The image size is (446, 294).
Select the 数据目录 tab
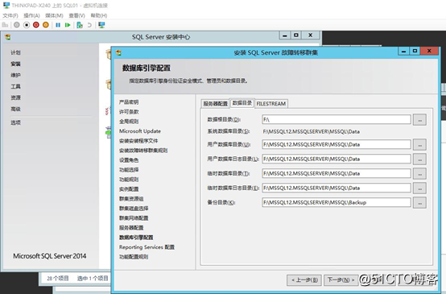(x=242, y=103)
